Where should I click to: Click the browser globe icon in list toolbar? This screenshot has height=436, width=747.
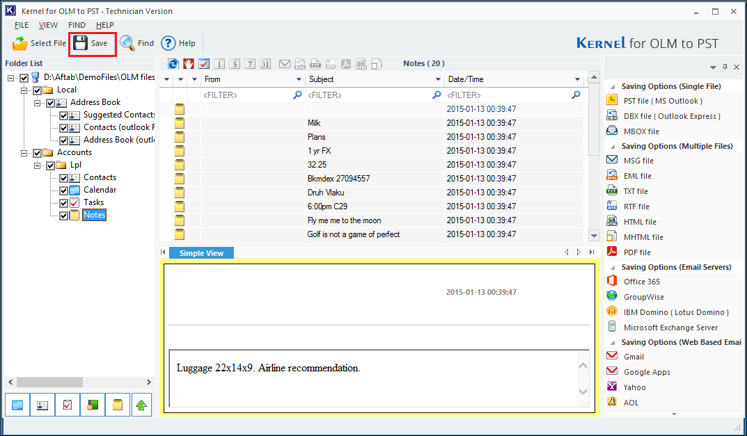coord(173,64)
